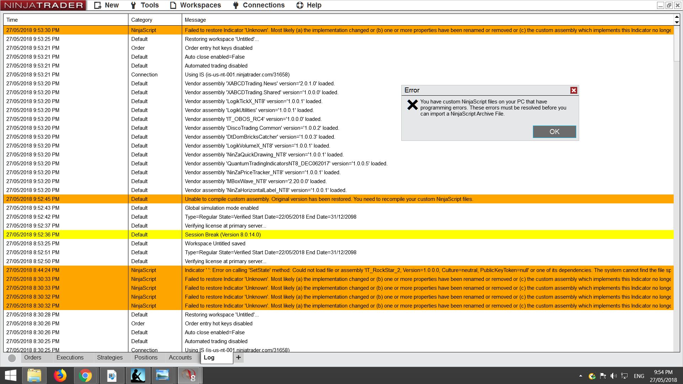The width and height of the screenshot is (683, 384).
Task: Switch to the Executions tab
Action: tap(70, 358)
